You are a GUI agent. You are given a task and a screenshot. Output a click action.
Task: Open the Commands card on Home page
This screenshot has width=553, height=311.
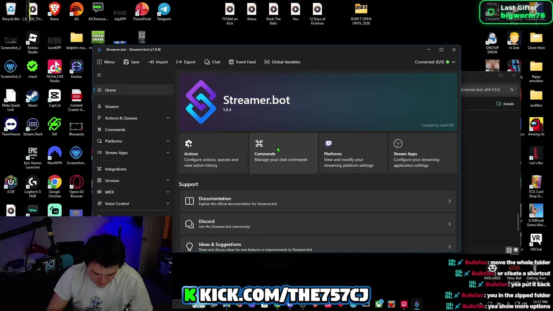coord(283,153)
